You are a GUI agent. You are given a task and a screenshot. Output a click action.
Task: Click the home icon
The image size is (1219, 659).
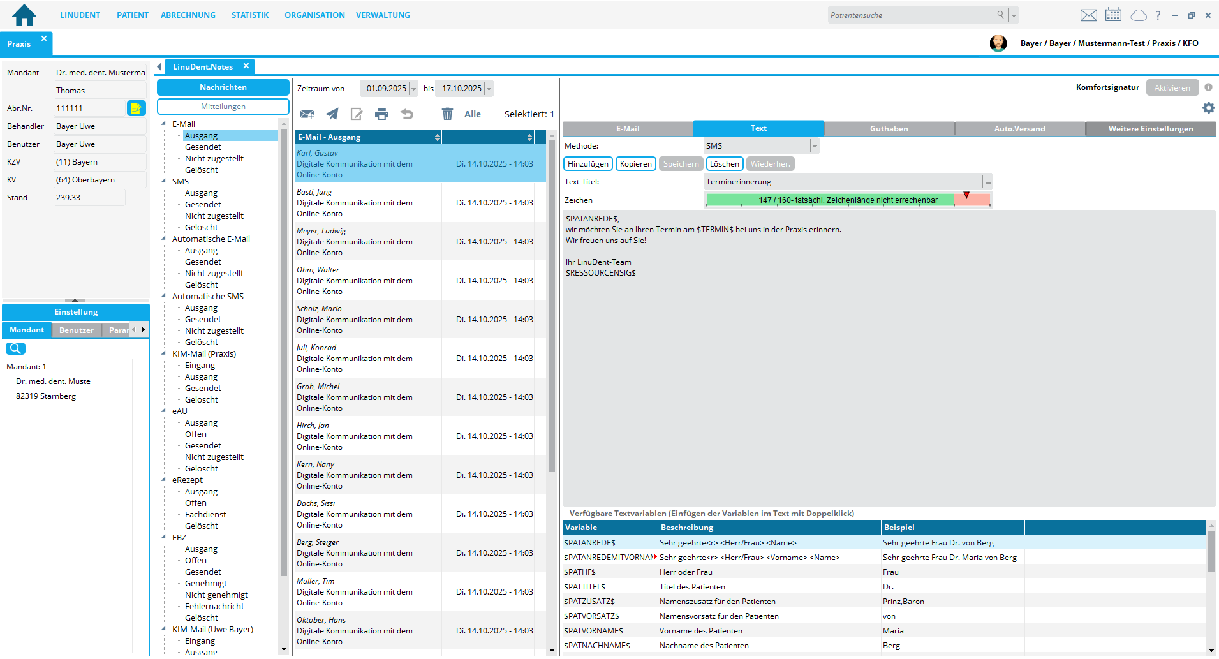24,15
